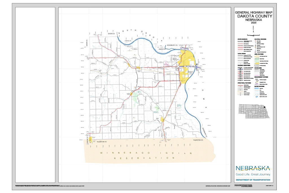
Task: Click the Nebraska county locator map
Action: pyautogui.click(x=254, y=111)
